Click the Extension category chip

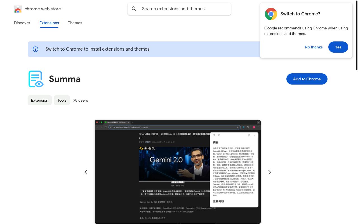click(x=40, y=100)
